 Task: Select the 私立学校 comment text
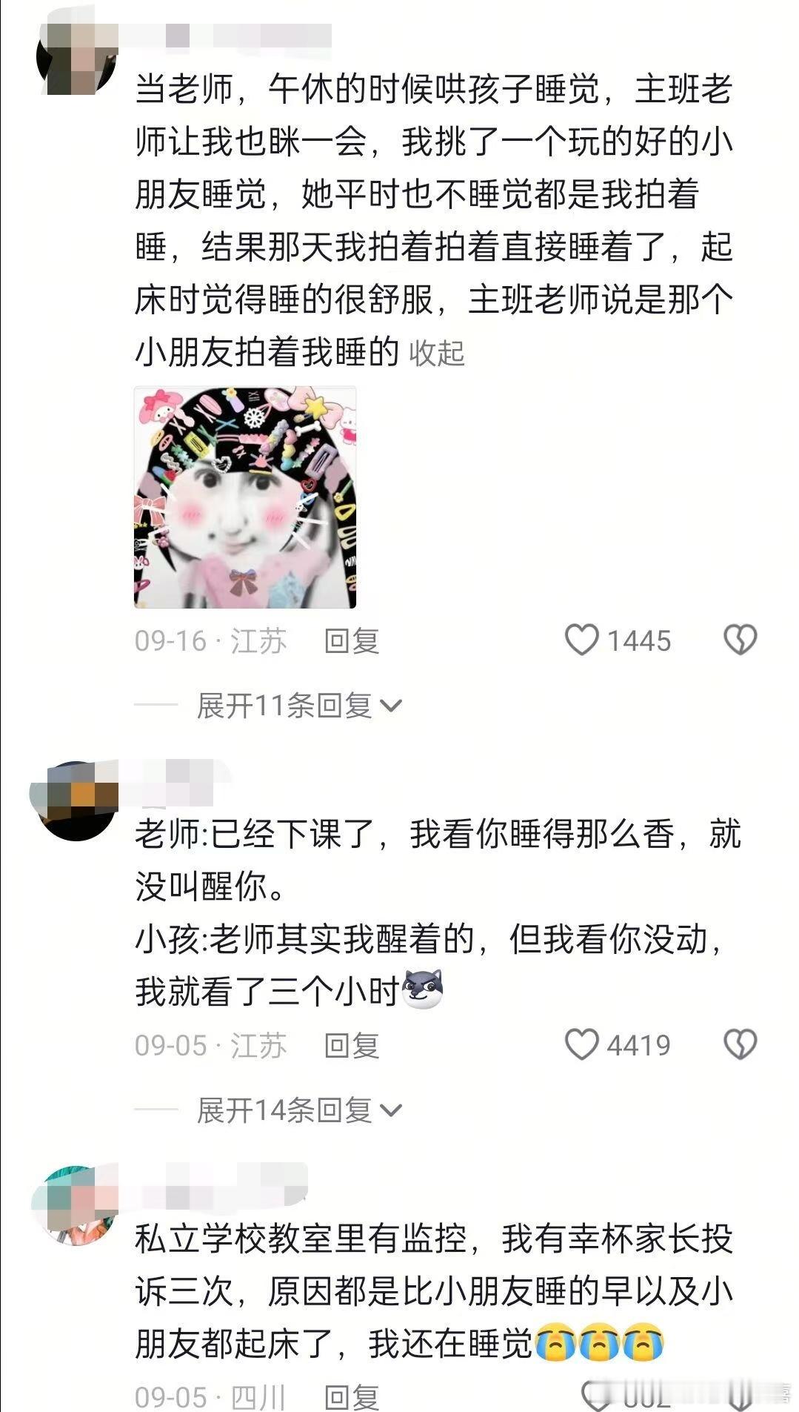click(x=434, y=1290)
